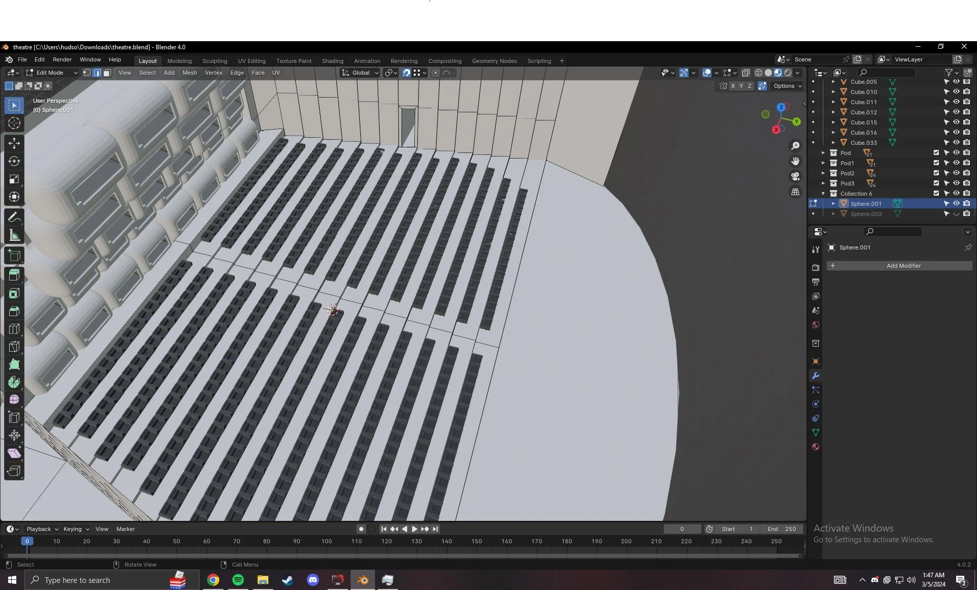Toggle X axis mirror button
This screenshot has width=977, height=590.
tap(733, 86)
